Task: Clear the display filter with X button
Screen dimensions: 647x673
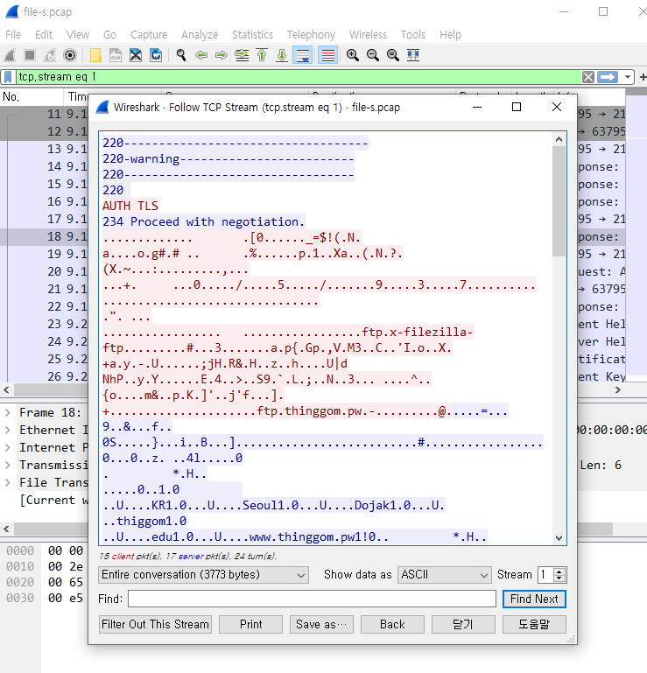Action: point(588,77)
